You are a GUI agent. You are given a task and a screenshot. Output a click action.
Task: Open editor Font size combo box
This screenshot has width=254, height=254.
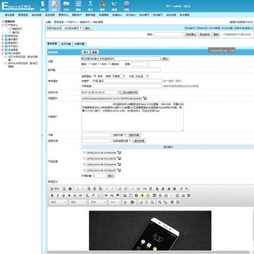[x=115, y=202]
